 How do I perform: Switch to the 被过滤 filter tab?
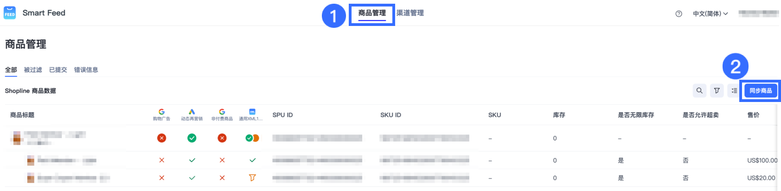coord(33,70)
